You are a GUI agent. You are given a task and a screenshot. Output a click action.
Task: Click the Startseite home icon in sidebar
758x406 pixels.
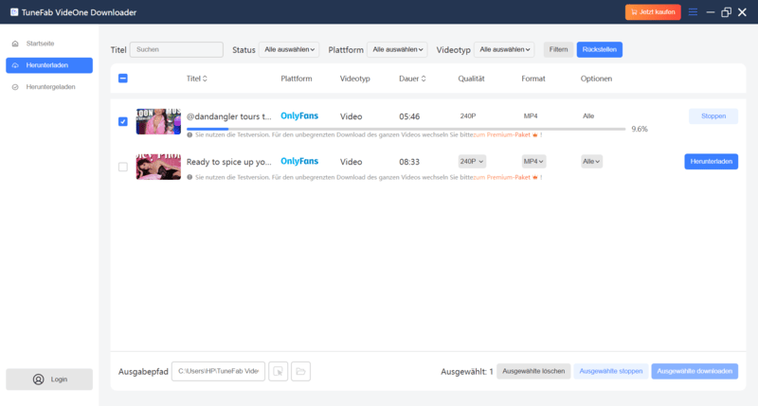(15, 44)
